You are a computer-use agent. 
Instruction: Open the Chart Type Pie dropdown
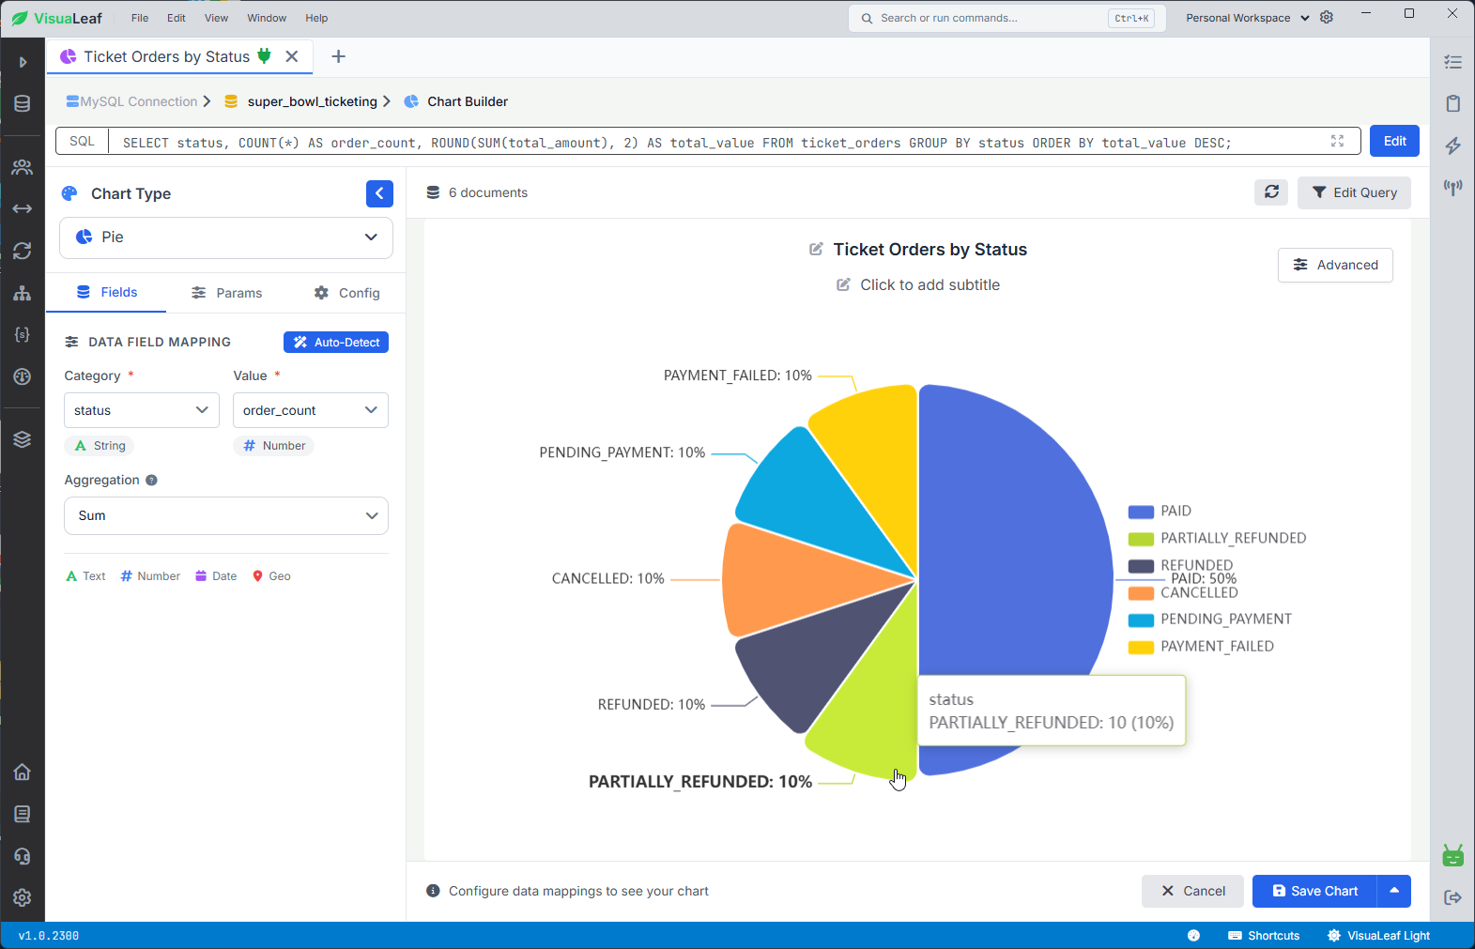click(x=226, y=237)
